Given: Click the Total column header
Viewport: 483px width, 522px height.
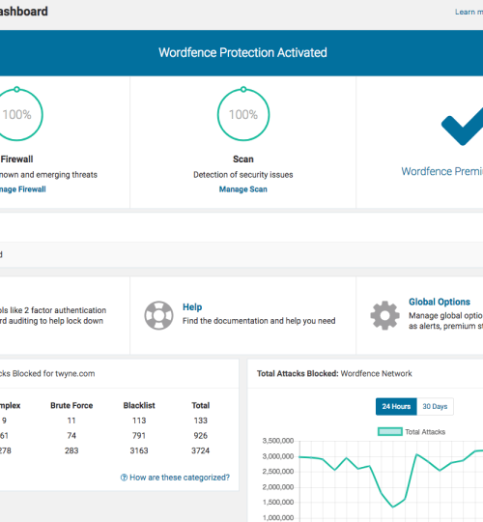Looking at the screenshot, I should point(201,405).
